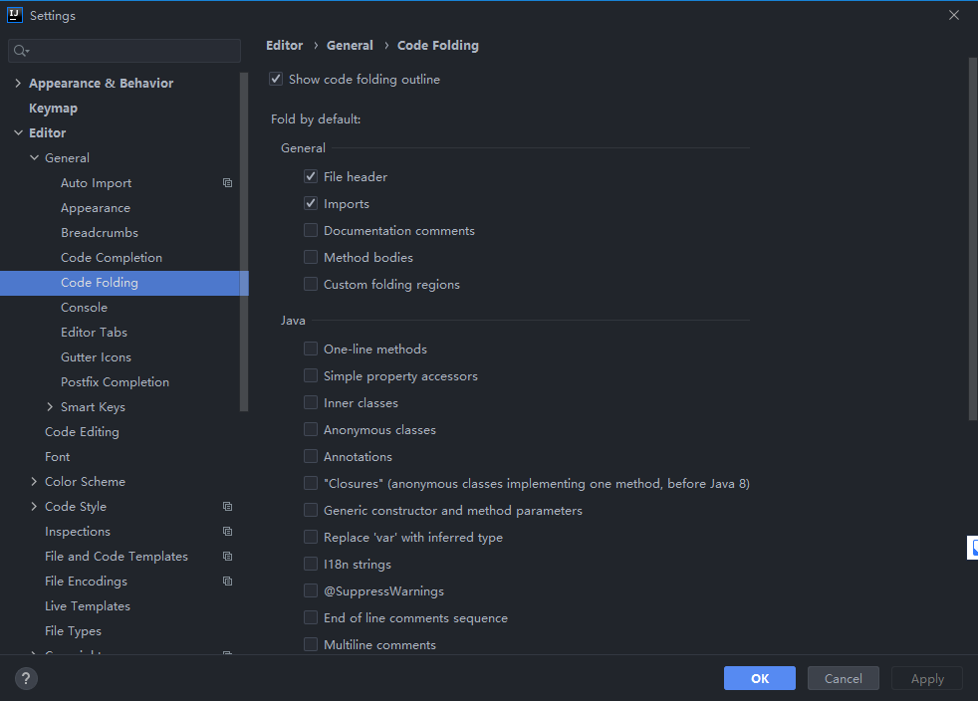Disable folding of Imports by default
This screenshot has width=978, height=701.
pyautogui.click(x=311, y=204)
